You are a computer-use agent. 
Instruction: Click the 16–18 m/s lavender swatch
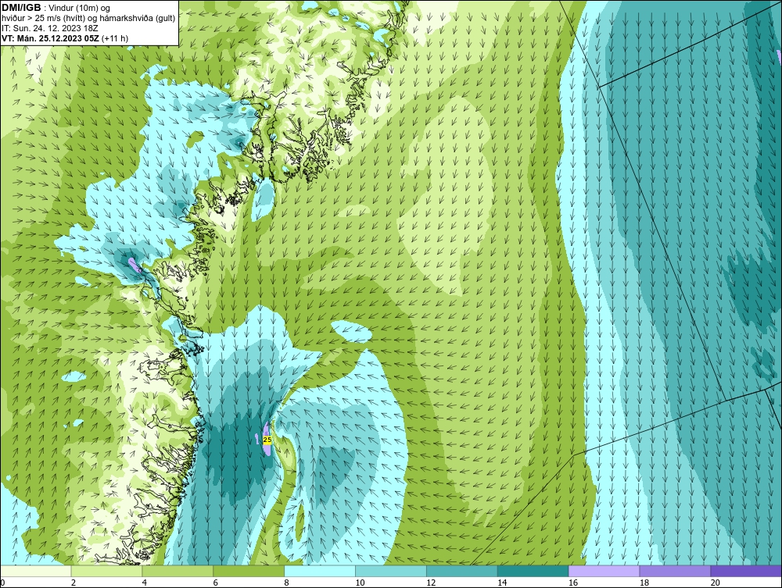click(604, 571)
